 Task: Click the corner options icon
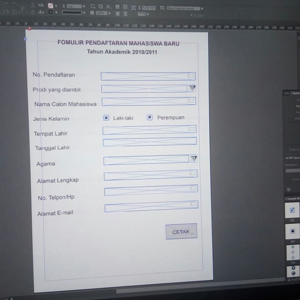(x=133, y=8)
